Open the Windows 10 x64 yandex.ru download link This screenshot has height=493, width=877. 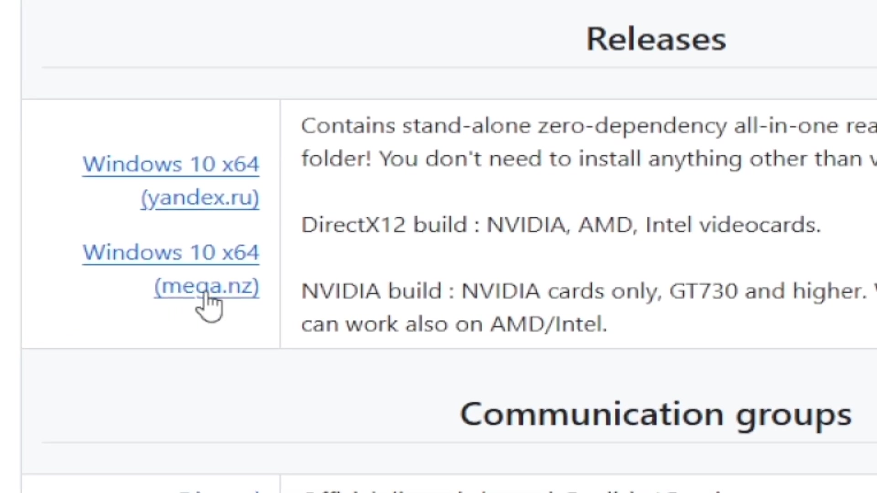point(171,164)
